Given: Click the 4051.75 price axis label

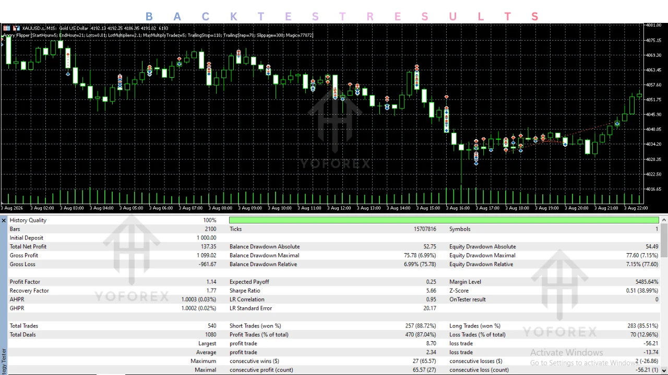Looking at the screenshot, I should tap(653, 100).
